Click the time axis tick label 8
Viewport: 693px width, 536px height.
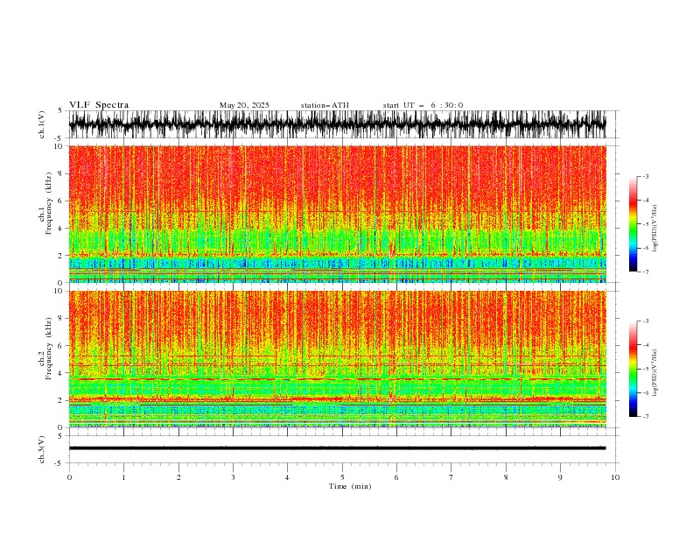[506, 477]
